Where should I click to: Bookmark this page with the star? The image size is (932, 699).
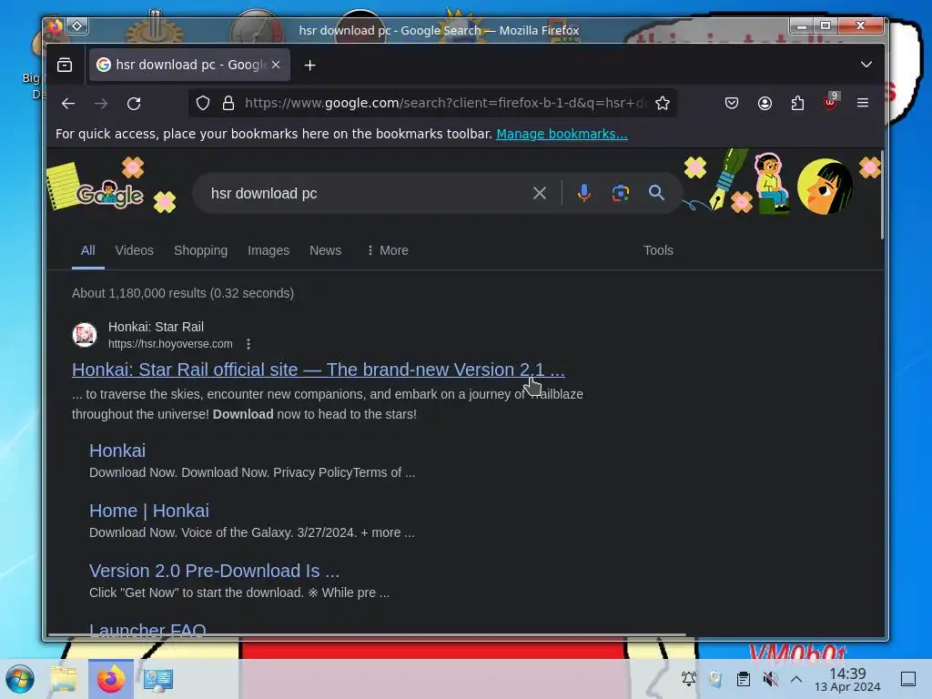[x=663, y=104]
